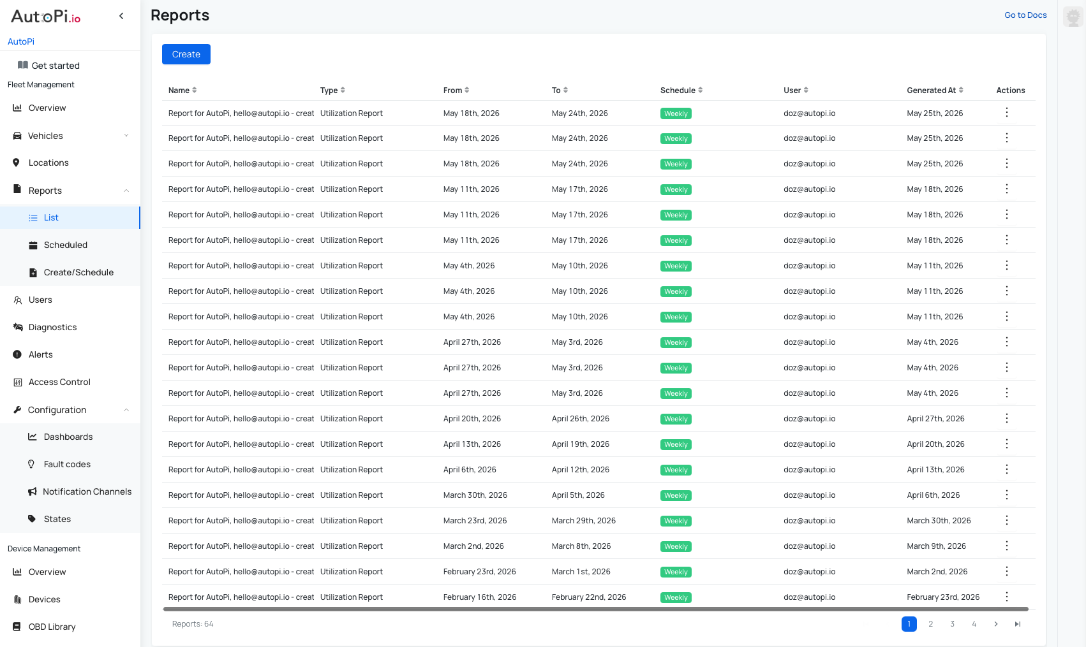1086x647 pixels.
Task: Click the Dashboards line-chart icon
Action: tap(33, 437)
